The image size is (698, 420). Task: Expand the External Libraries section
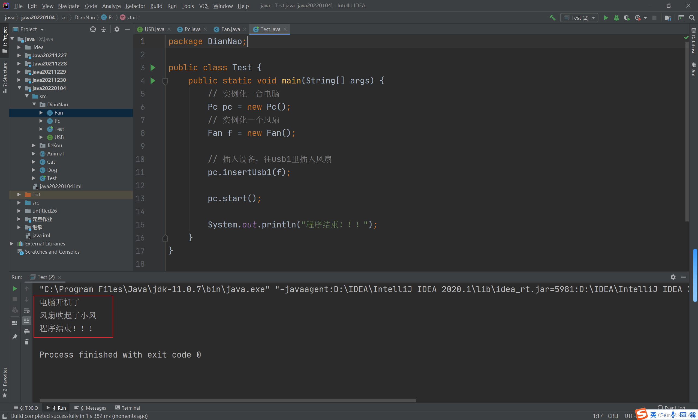click(11, 243)
